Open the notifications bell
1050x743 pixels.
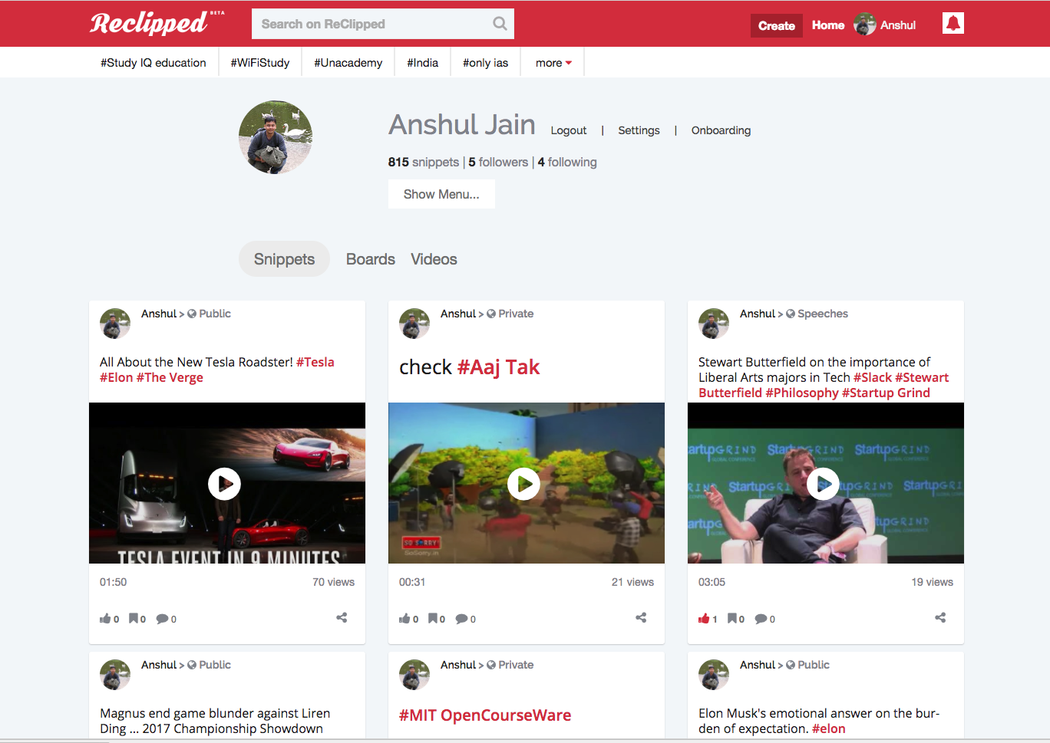(x=953, y=24)
